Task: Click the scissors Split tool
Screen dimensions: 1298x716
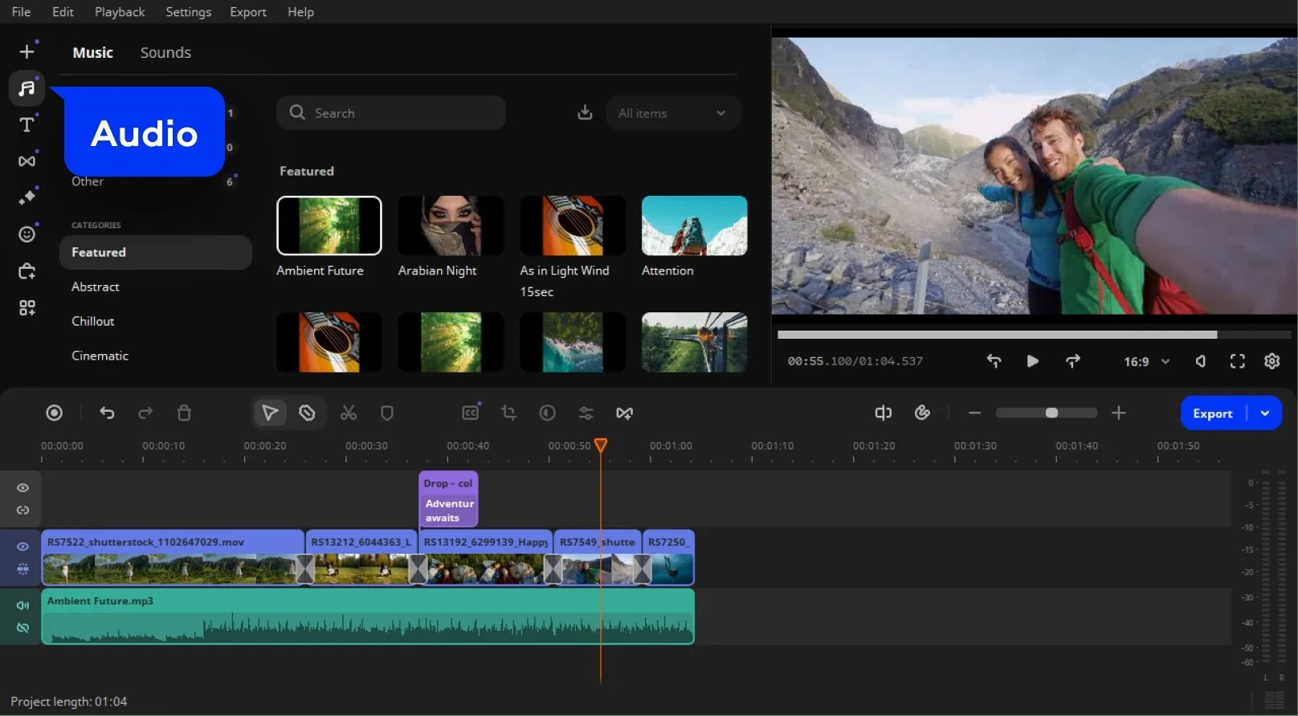Action: tap(348, 413)
